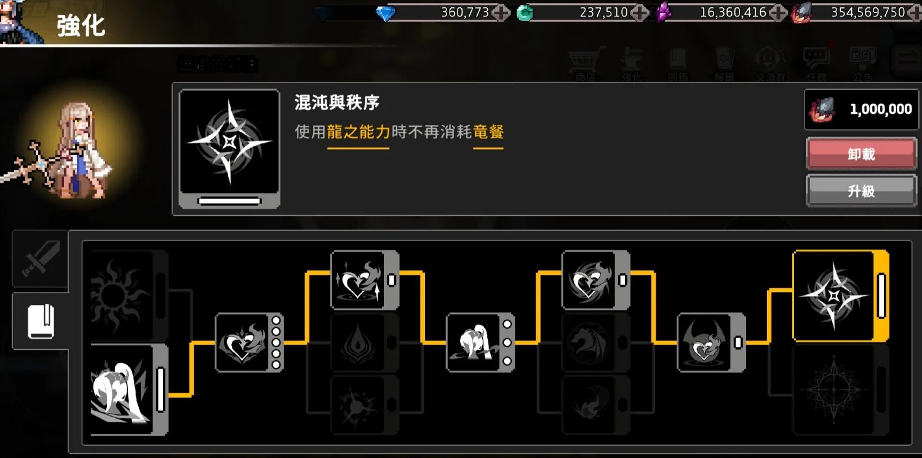The height and width of the screenshot is (458, 922).
Task: Select the dimmed horse head skill node
Action: [596, 342]
